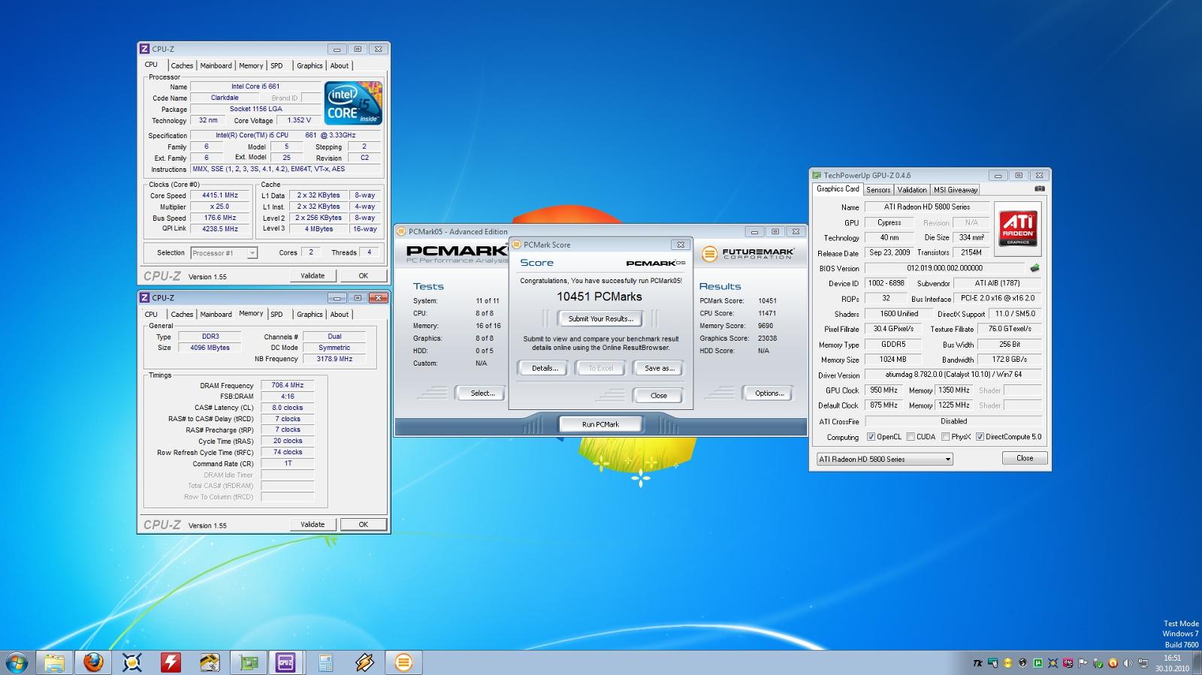Viewport: 1202px width, 675px height.
Task: Click the Intel Core i5 logo in CPU-Z
Action: (x=353, y=103)
